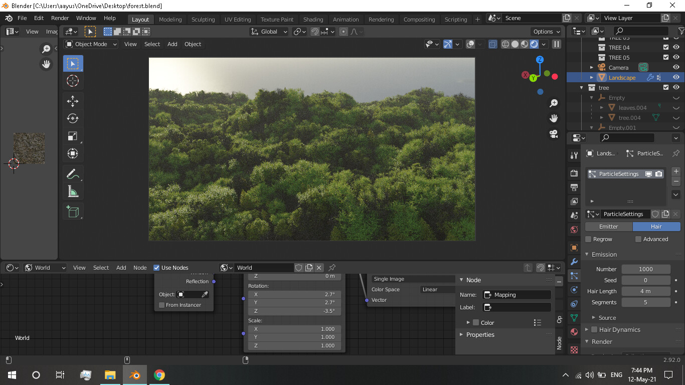Open the Render menu
This screenshot has height=385, width=685.
pyautogui.click(x=60, y=18)
